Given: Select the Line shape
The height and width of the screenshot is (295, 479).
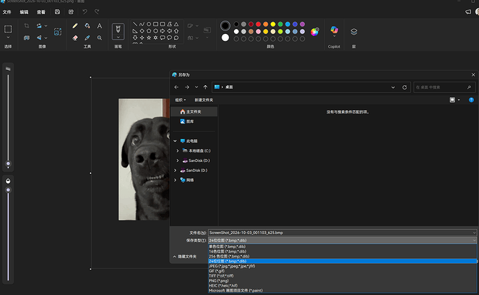Looking at the screenshot, I should (135, 24).
